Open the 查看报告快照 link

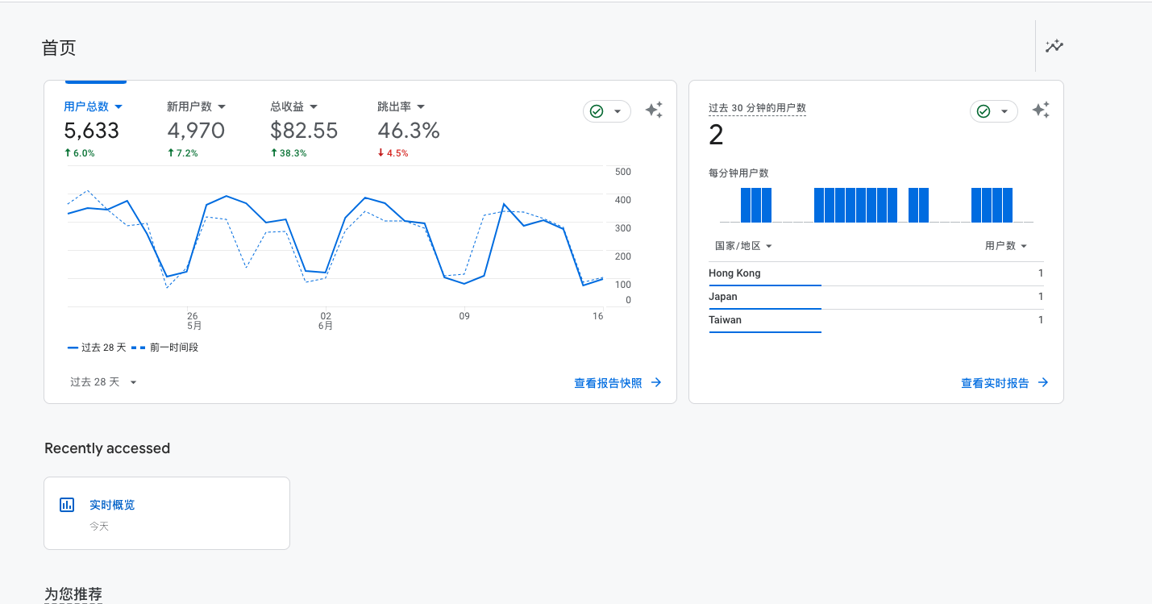coord(608,383)
